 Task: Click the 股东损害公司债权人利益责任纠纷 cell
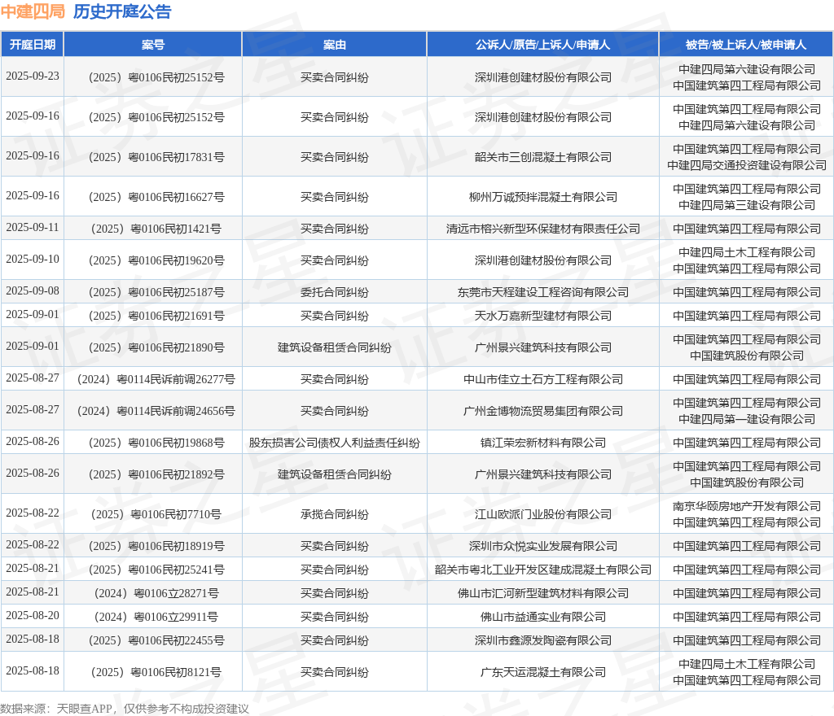(335, 443)
